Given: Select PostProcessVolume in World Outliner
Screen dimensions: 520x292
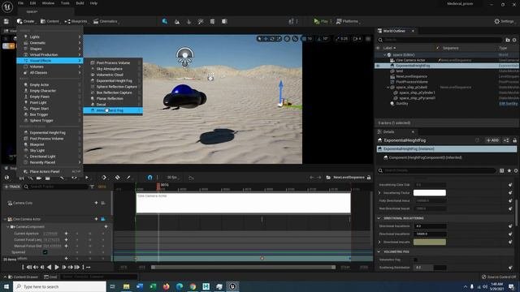Looking at the screenshot, I should 412,82.
